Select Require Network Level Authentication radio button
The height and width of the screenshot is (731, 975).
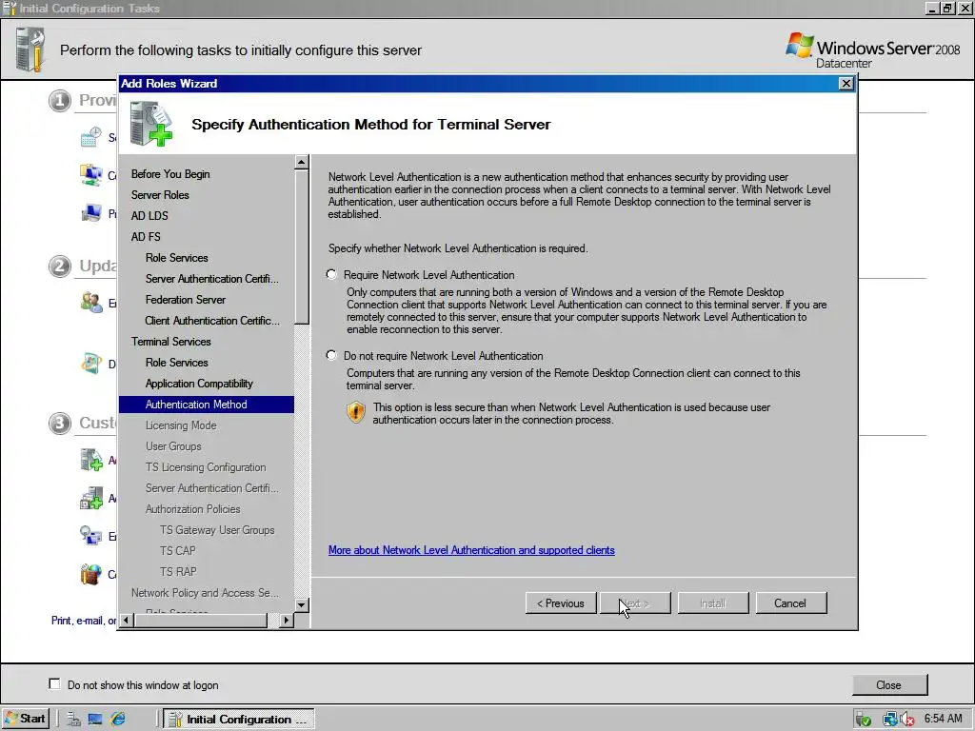[332, 274]
